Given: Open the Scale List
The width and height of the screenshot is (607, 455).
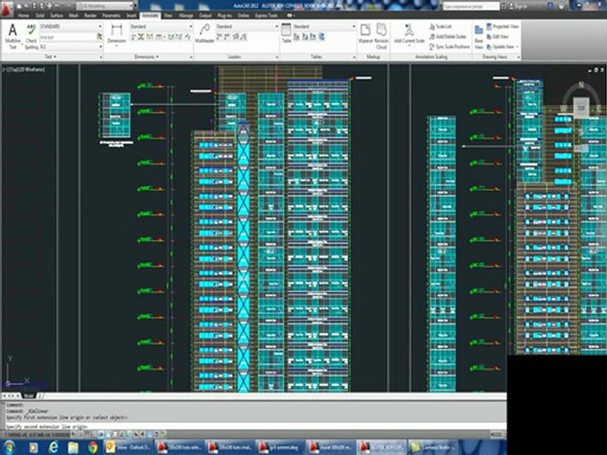Looking at the screenshot, I should coord(440,27).
